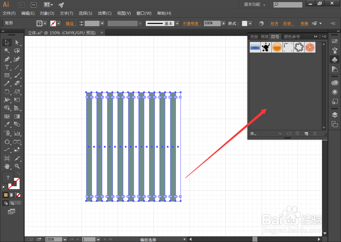Switch to the 色板 tab
Screen dimensions: 341x242
[254, 37]
